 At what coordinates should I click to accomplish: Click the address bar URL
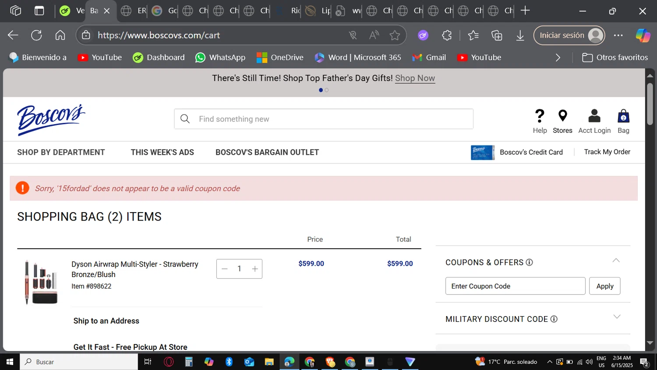click(x=159, y=36)
